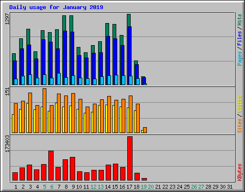Click day 9 on the x-axis

73,187
